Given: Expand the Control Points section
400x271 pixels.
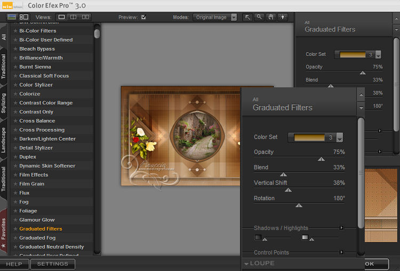Looking at the screenshot, I should pos(341,252).
